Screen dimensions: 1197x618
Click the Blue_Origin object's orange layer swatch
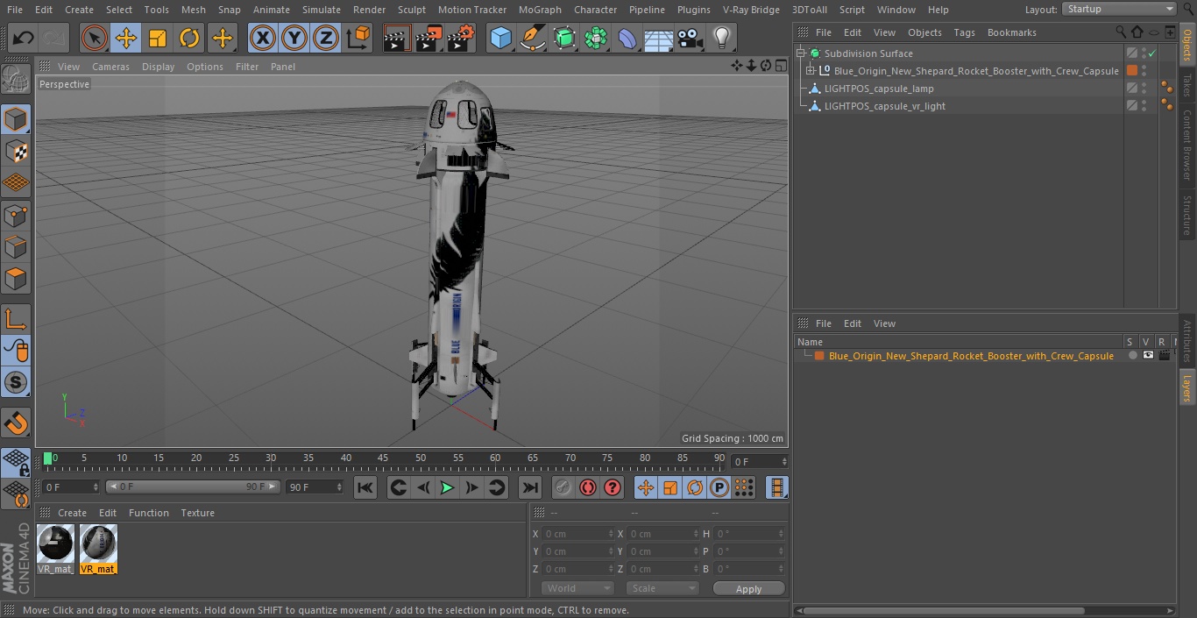click(1132, 71)
